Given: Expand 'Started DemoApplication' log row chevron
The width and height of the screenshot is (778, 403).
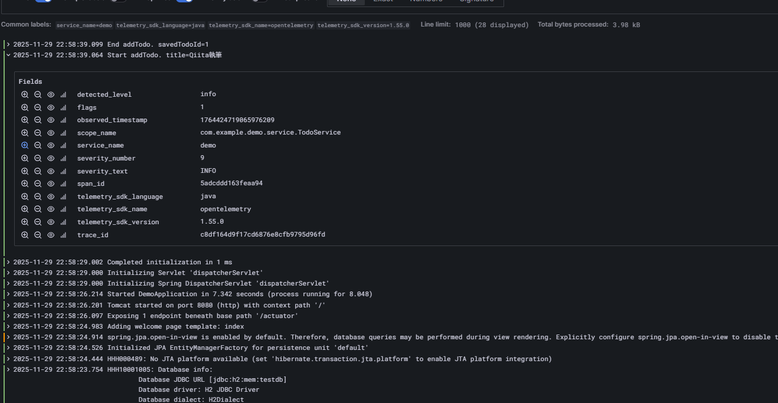Looking at the screenshot, I should click(x=8, y=294).
